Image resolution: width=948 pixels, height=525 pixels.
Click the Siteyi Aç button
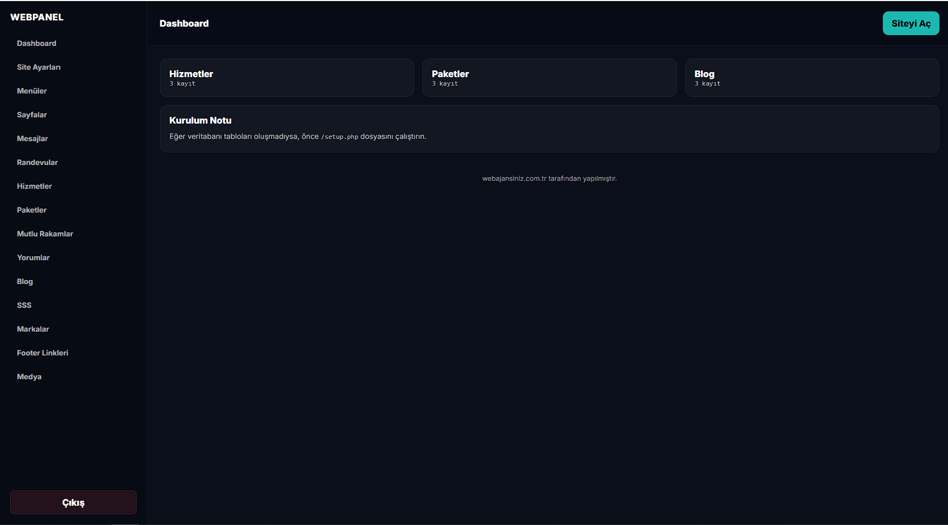point(911,24)
